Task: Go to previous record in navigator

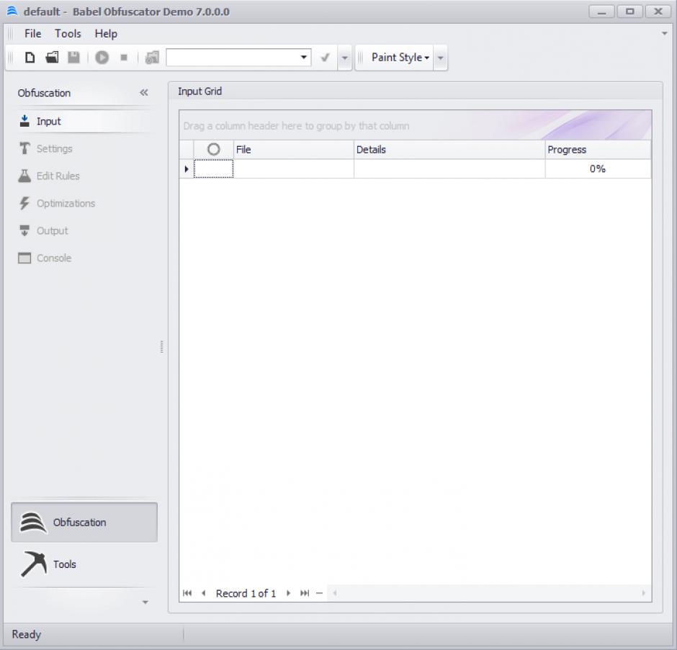Action: tap(203, 593)
